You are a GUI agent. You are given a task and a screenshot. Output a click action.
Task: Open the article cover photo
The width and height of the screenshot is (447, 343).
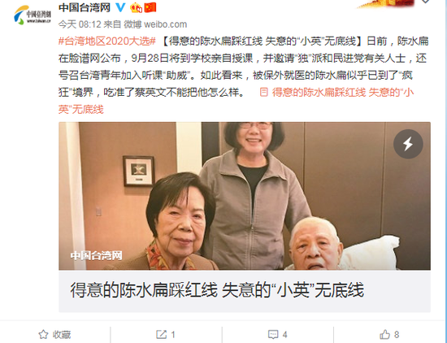point(245,196)
